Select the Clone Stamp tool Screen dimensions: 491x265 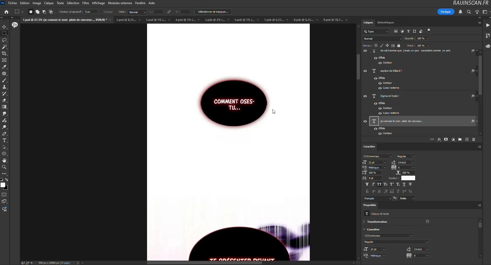[x=4, y=87]
